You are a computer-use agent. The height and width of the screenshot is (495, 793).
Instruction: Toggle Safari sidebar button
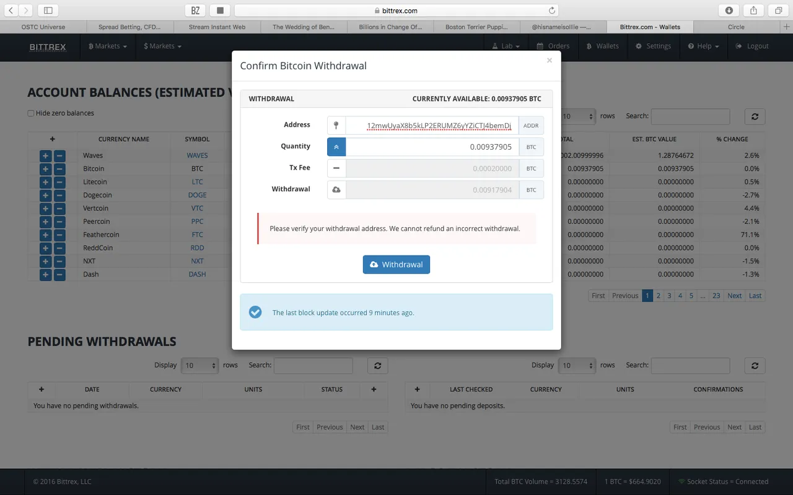(x=48, y=11)
